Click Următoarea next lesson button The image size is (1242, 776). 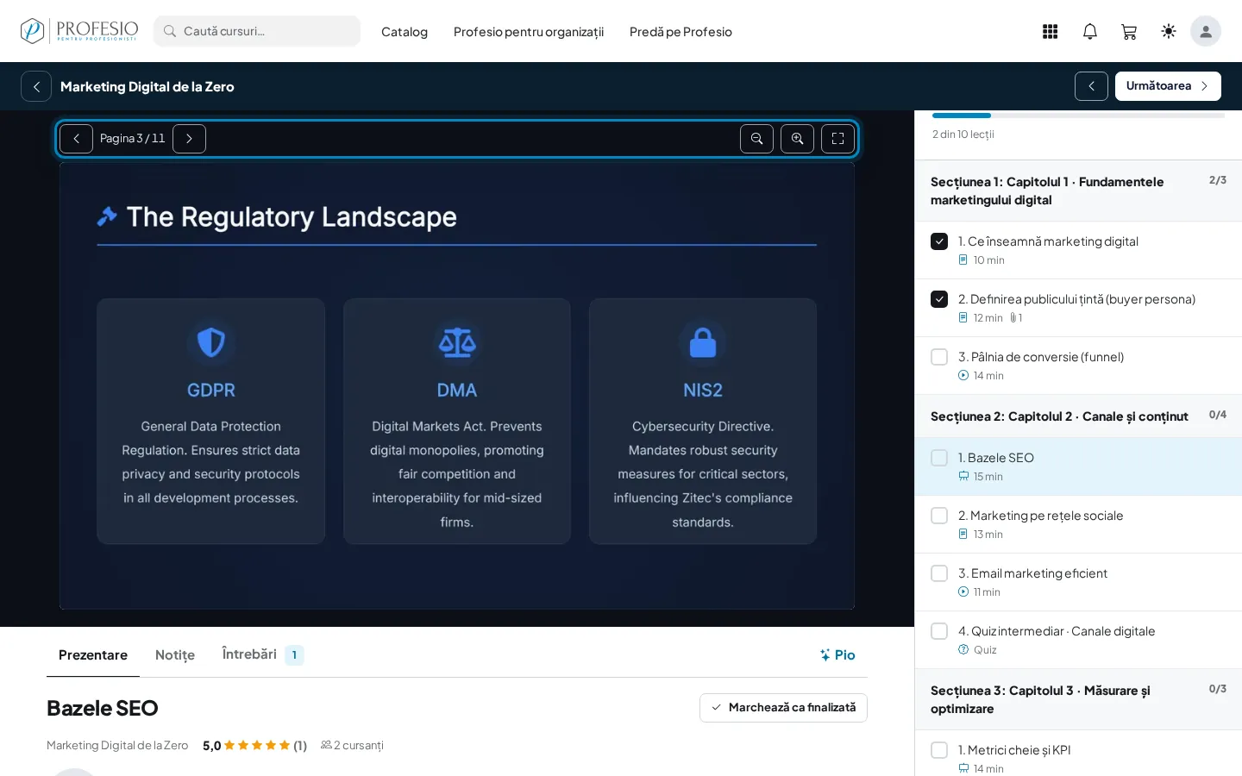(x=1168, y=86)
